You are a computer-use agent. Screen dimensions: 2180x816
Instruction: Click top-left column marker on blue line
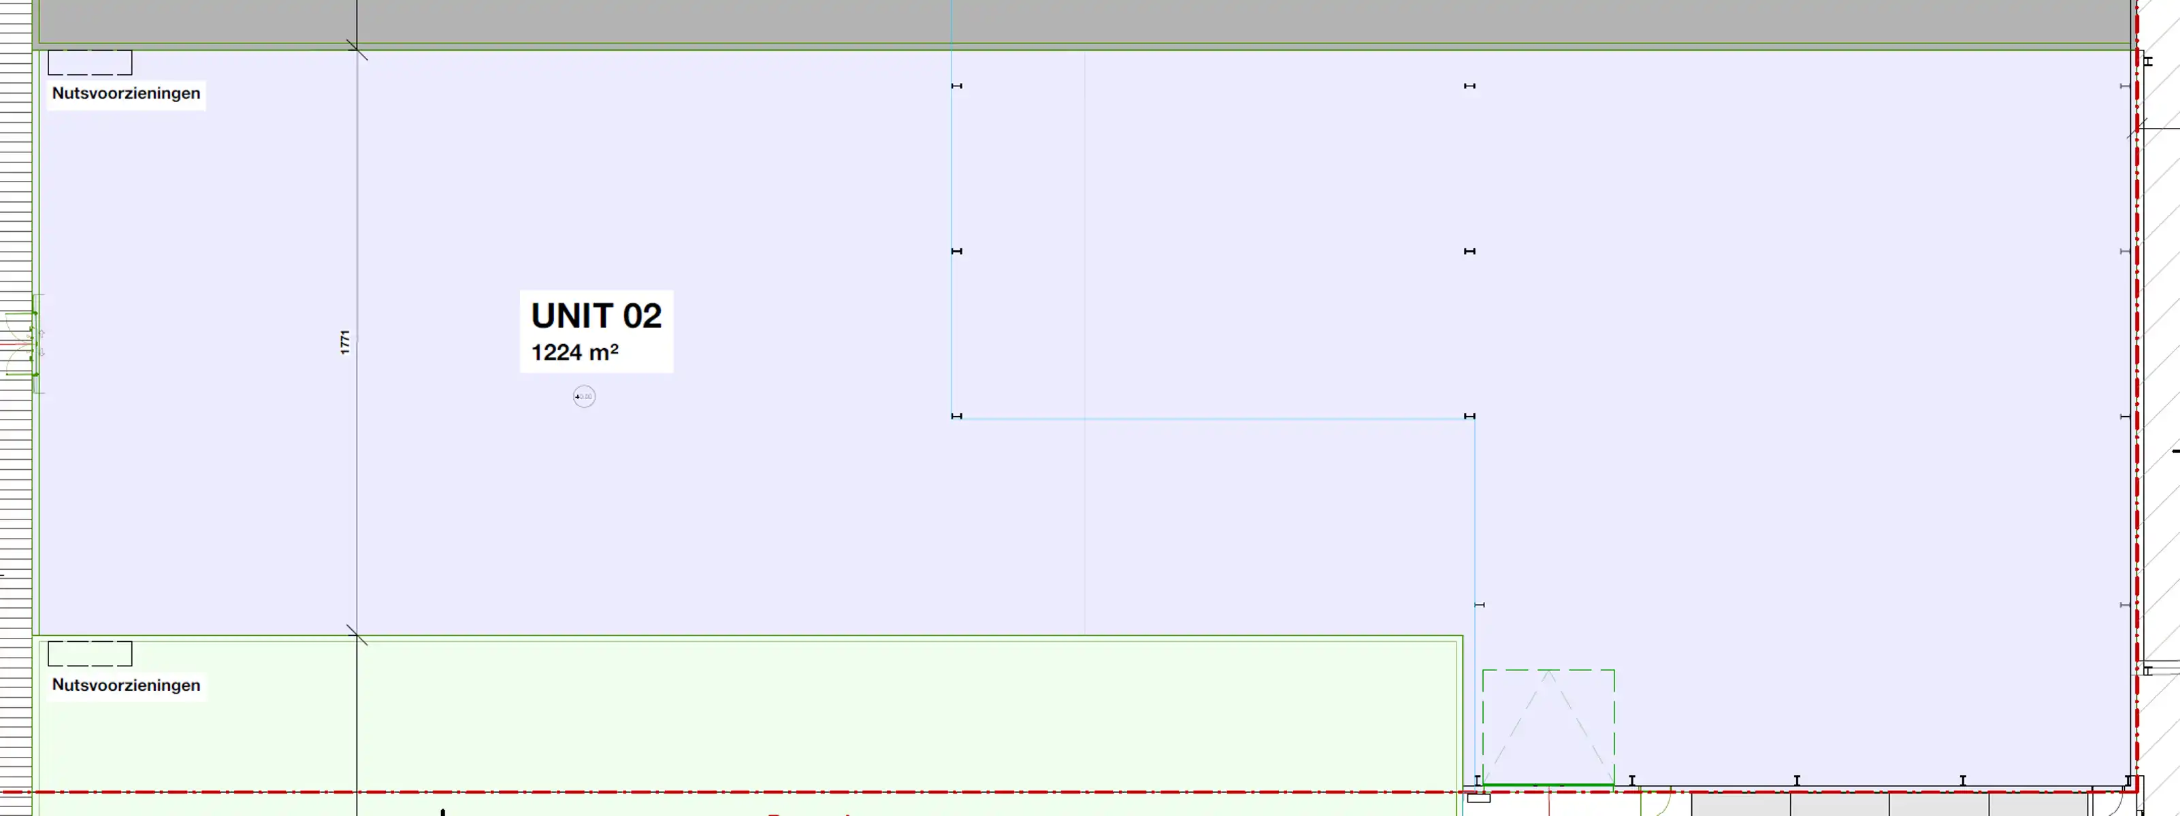956,86
